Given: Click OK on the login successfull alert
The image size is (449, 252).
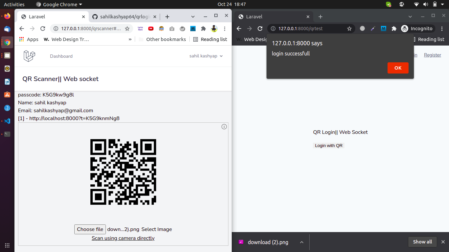Looking at the screenshot, I should pyautogui.click(x=398, y=68).
